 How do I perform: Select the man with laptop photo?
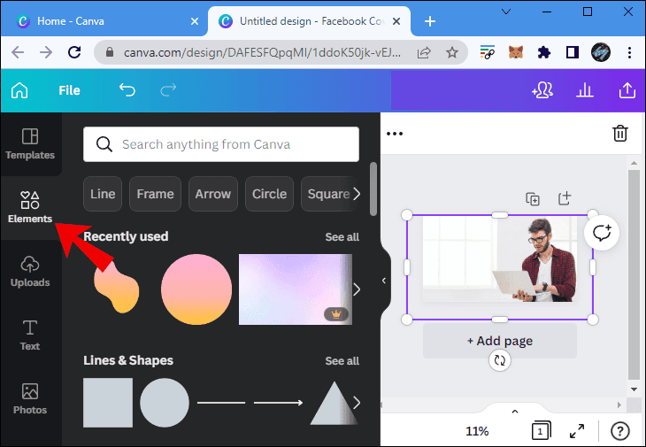point(499,259)
